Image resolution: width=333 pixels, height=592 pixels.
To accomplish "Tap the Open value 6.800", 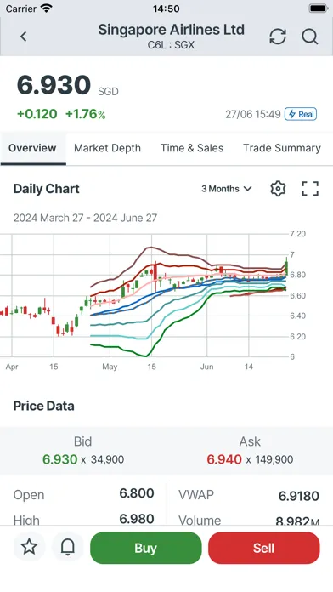I will 137,493.
